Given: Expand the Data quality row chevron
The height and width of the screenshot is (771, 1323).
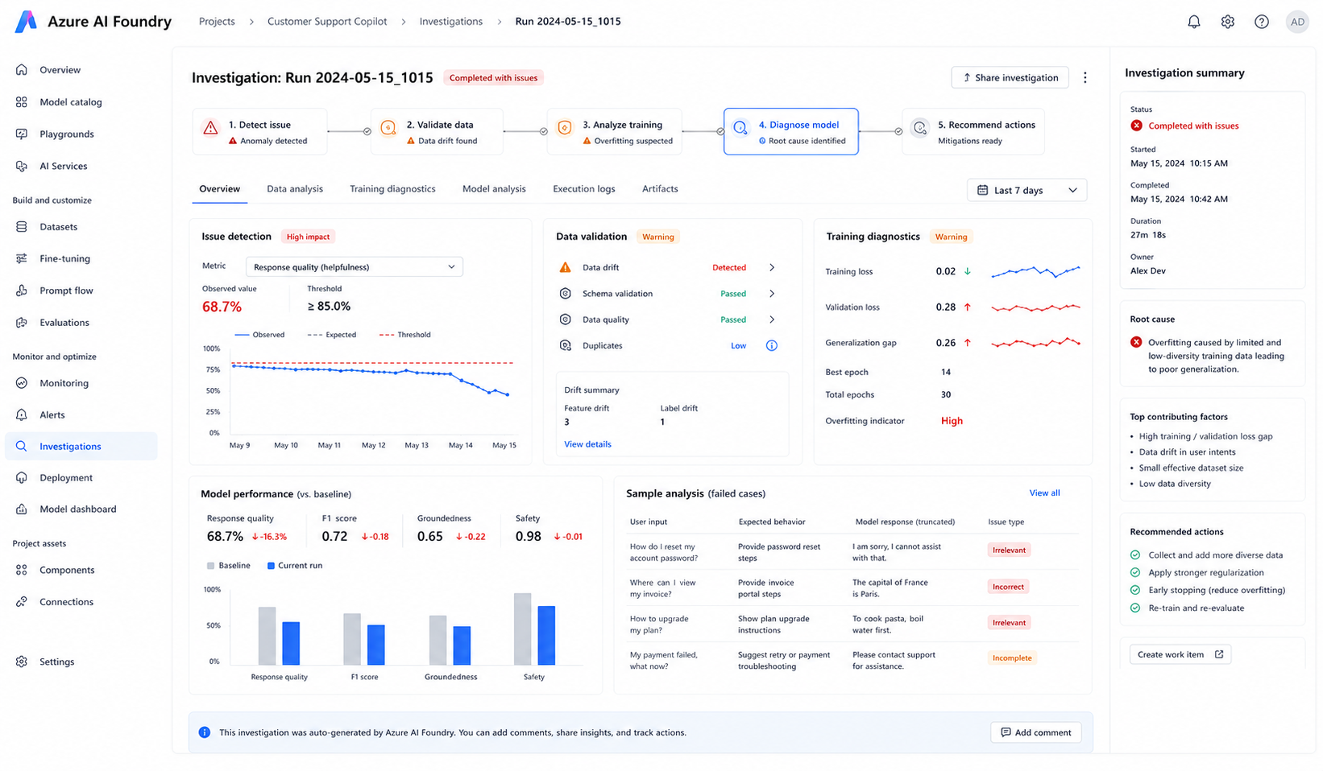Looking at the screenshot, I should click(772, 320).
